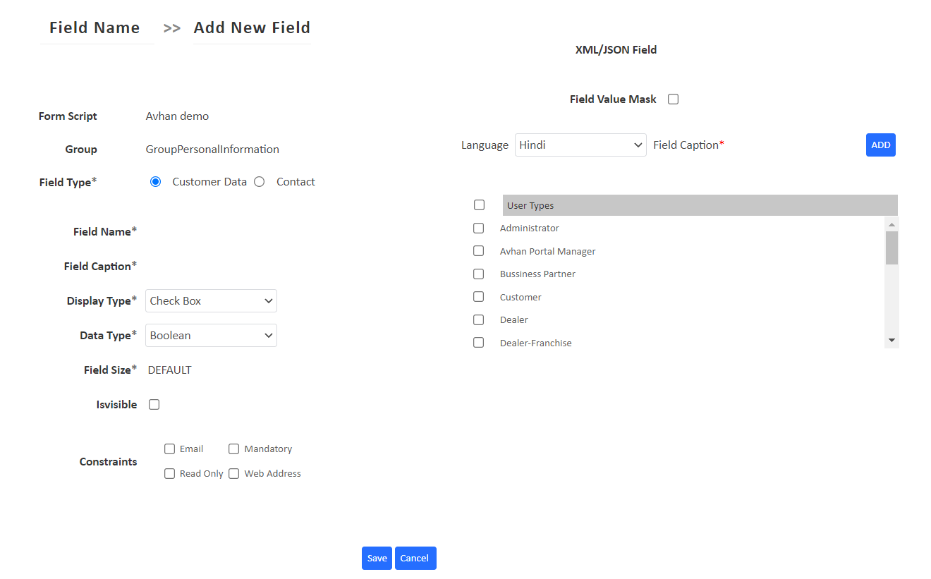Check the Administrator user type
931x579 pixels.
pyautogui.click(x=478, y=228)
